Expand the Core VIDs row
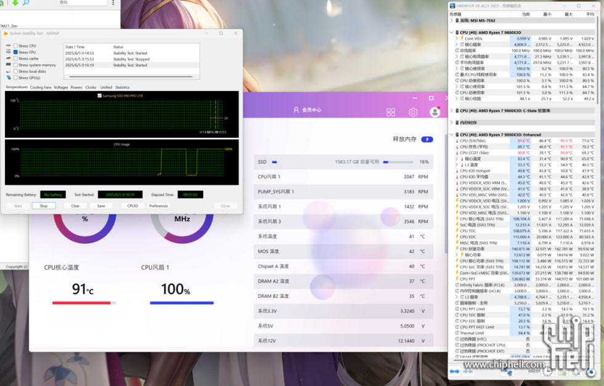Viewport: 604px width, 386px height. point(457,39)
